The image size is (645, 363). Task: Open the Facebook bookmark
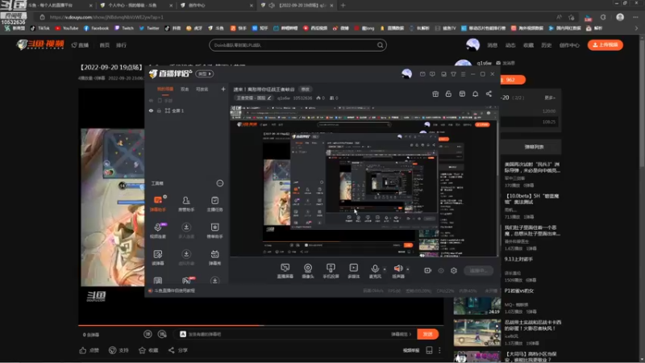[x=96, y=28]
